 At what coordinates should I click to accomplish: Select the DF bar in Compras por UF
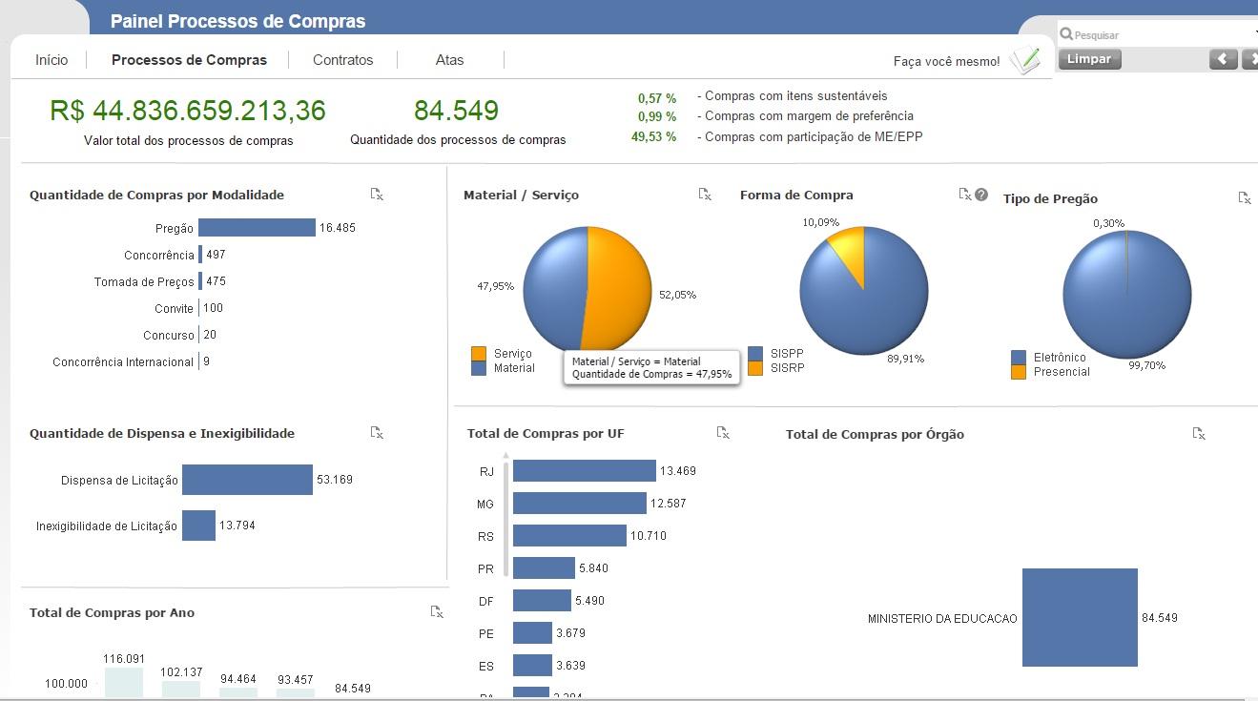point(542,601)
